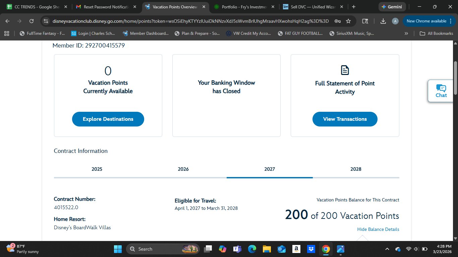Collapse with Hide Balance Details
The width and height of the screenshot is (458, 257).
pyautogui.click(x=378, y=229)
